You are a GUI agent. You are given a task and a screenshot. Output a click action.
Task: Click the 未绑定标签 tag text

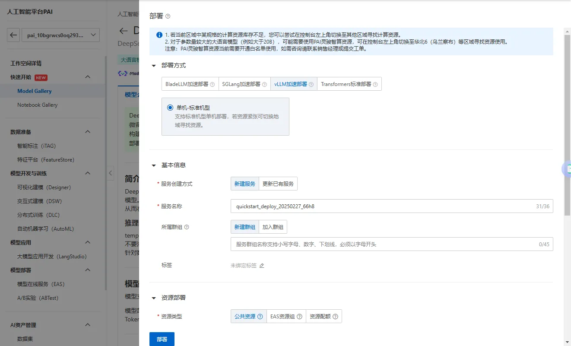[244, 266]
